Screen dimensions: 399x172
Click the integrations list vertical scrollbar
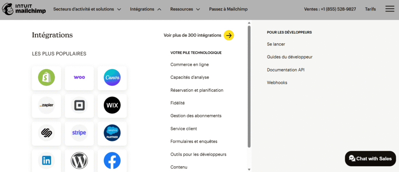pos(249,86)
